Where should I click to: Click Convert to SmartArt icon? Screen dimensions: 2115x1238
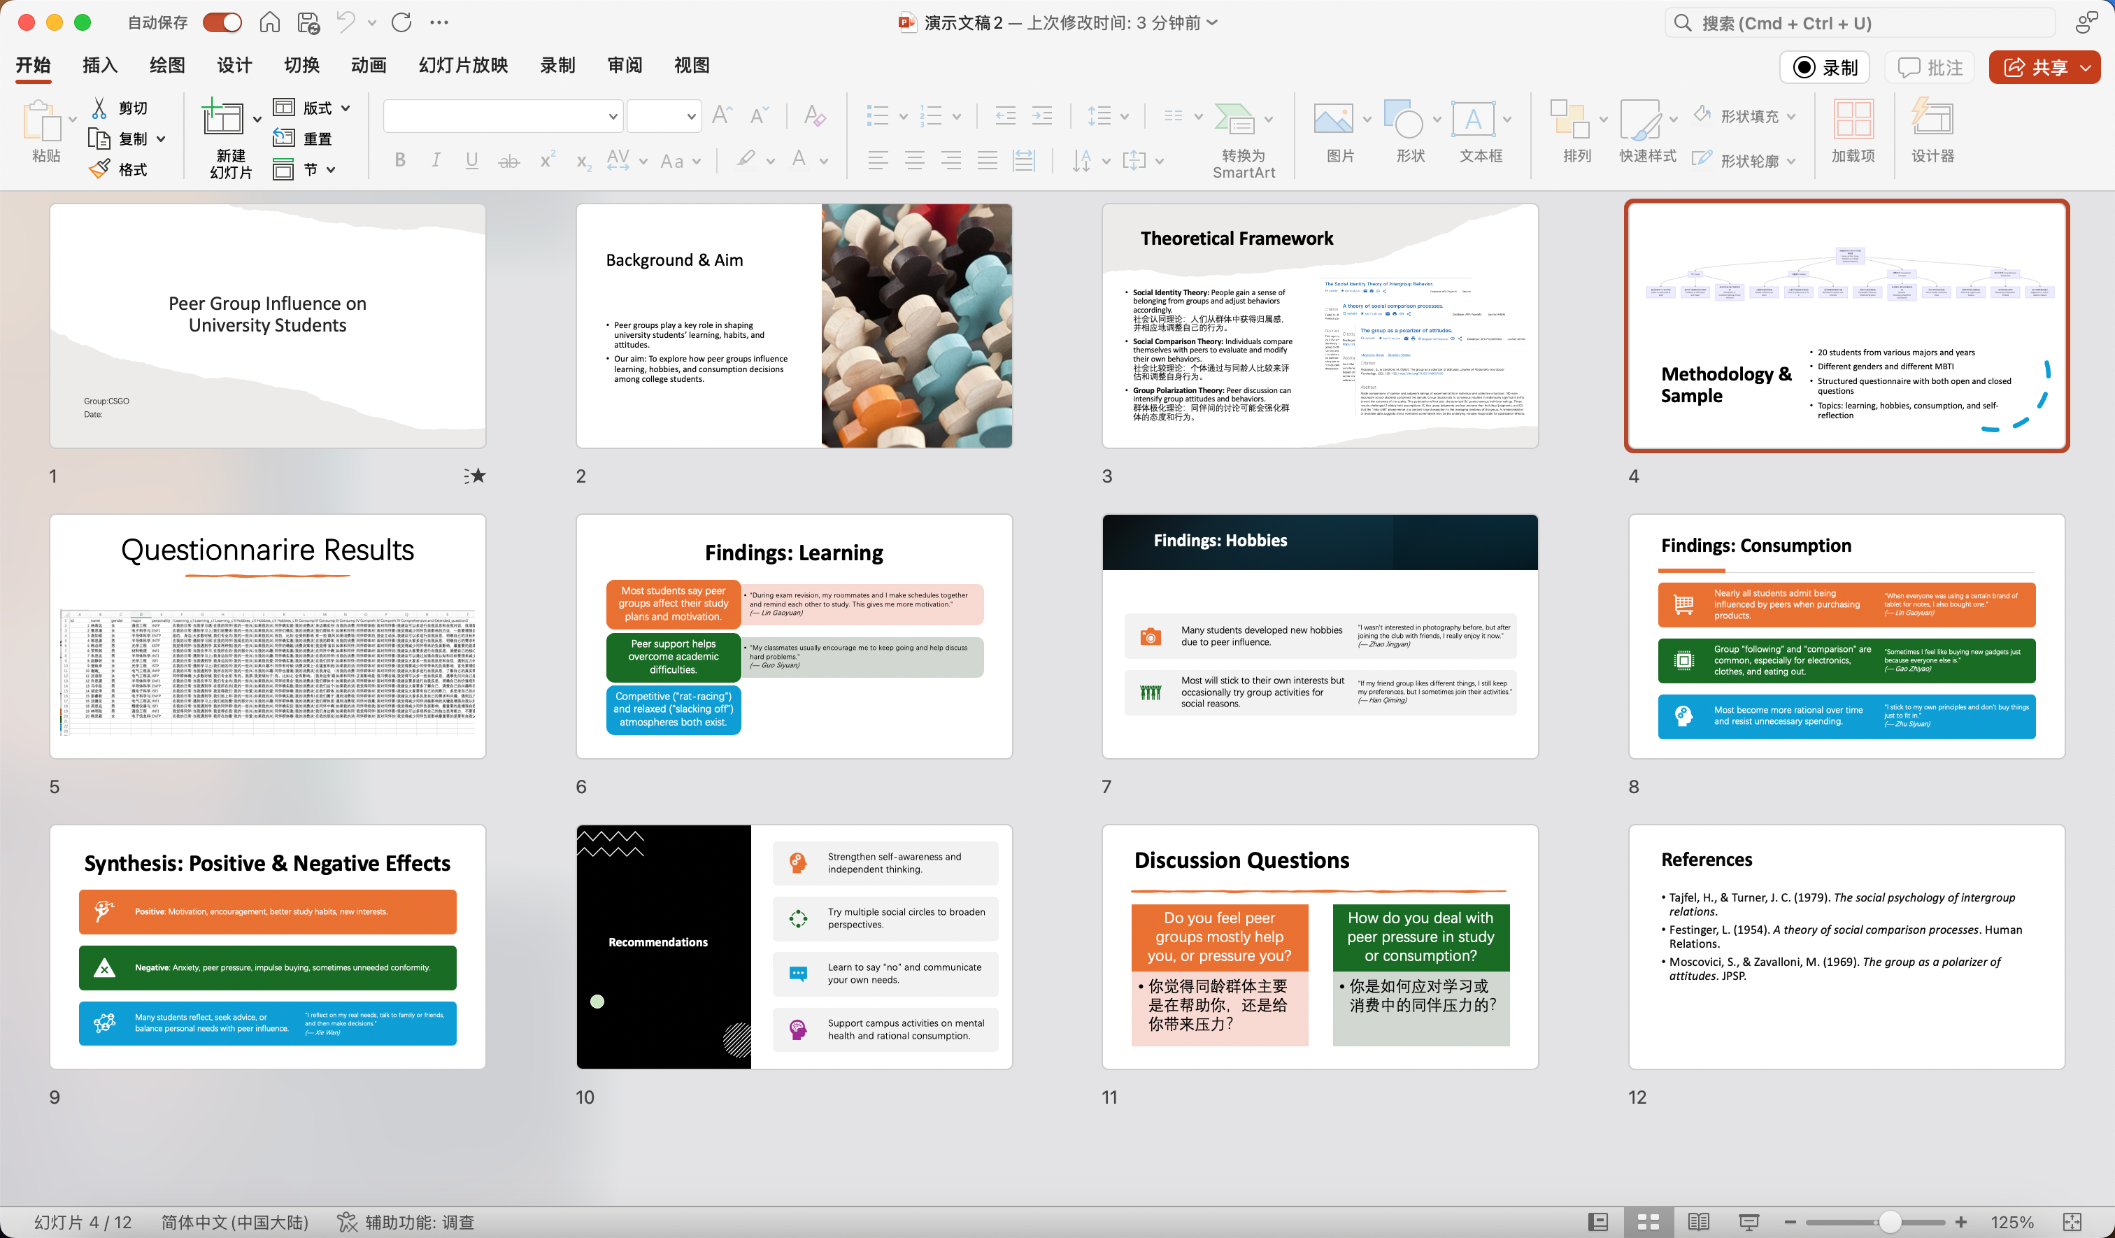[1234, 118]
